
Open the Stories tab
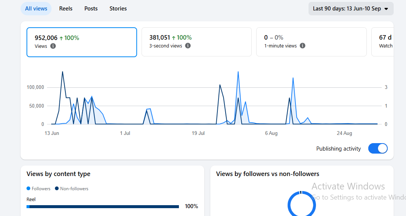(118, 9)
